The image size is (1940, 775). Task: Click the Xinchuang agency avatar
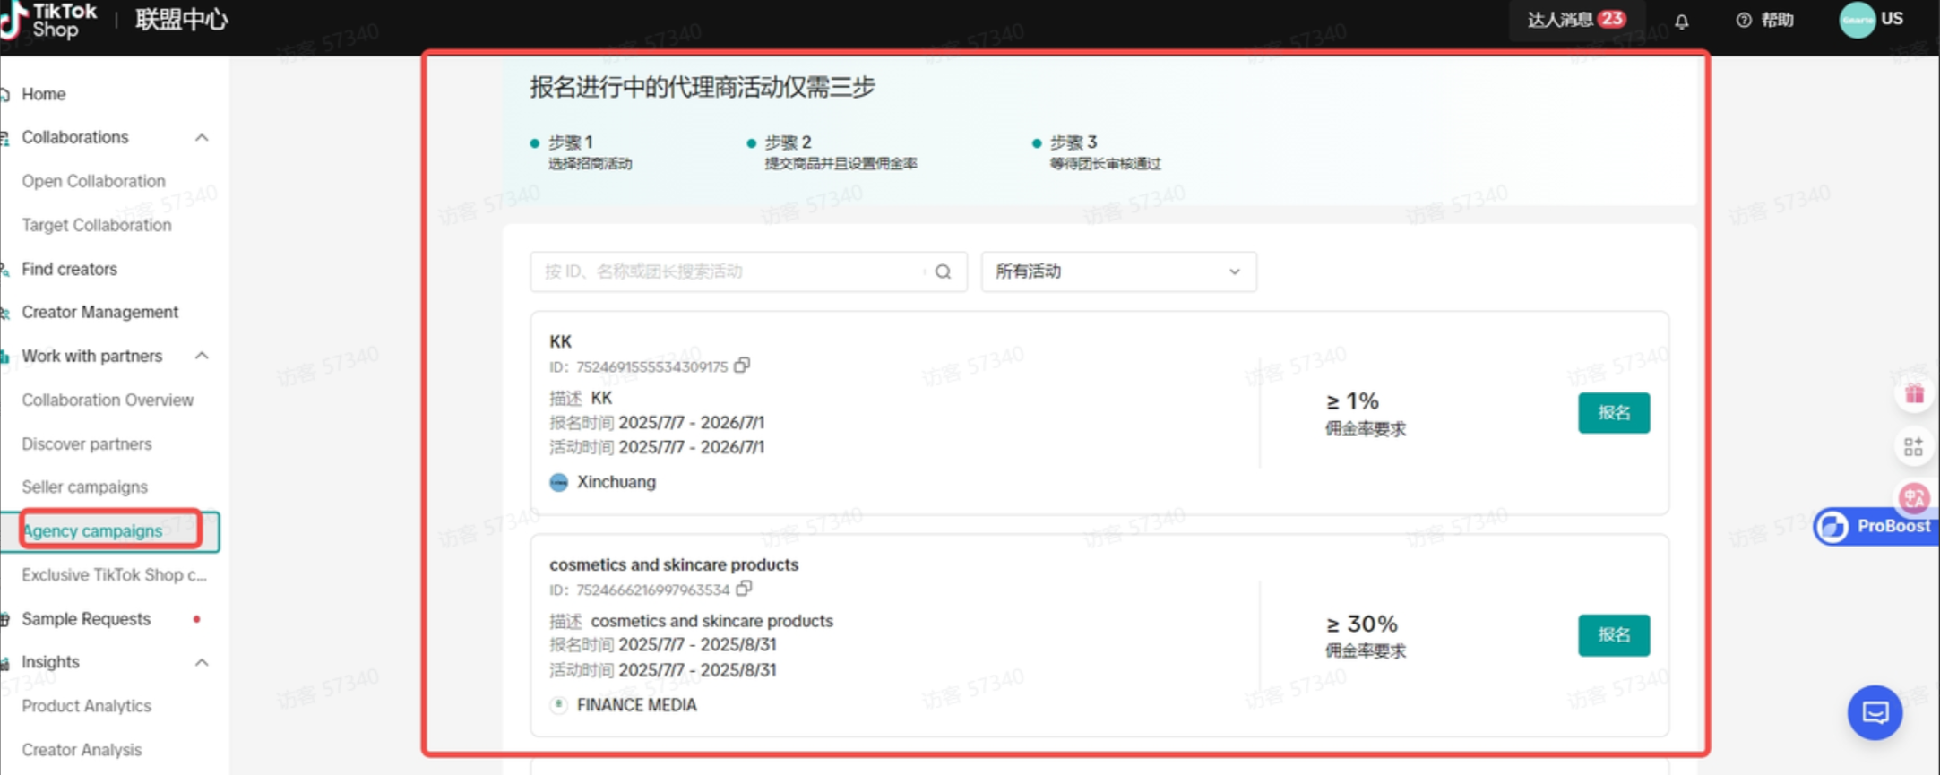coord(558,482)
